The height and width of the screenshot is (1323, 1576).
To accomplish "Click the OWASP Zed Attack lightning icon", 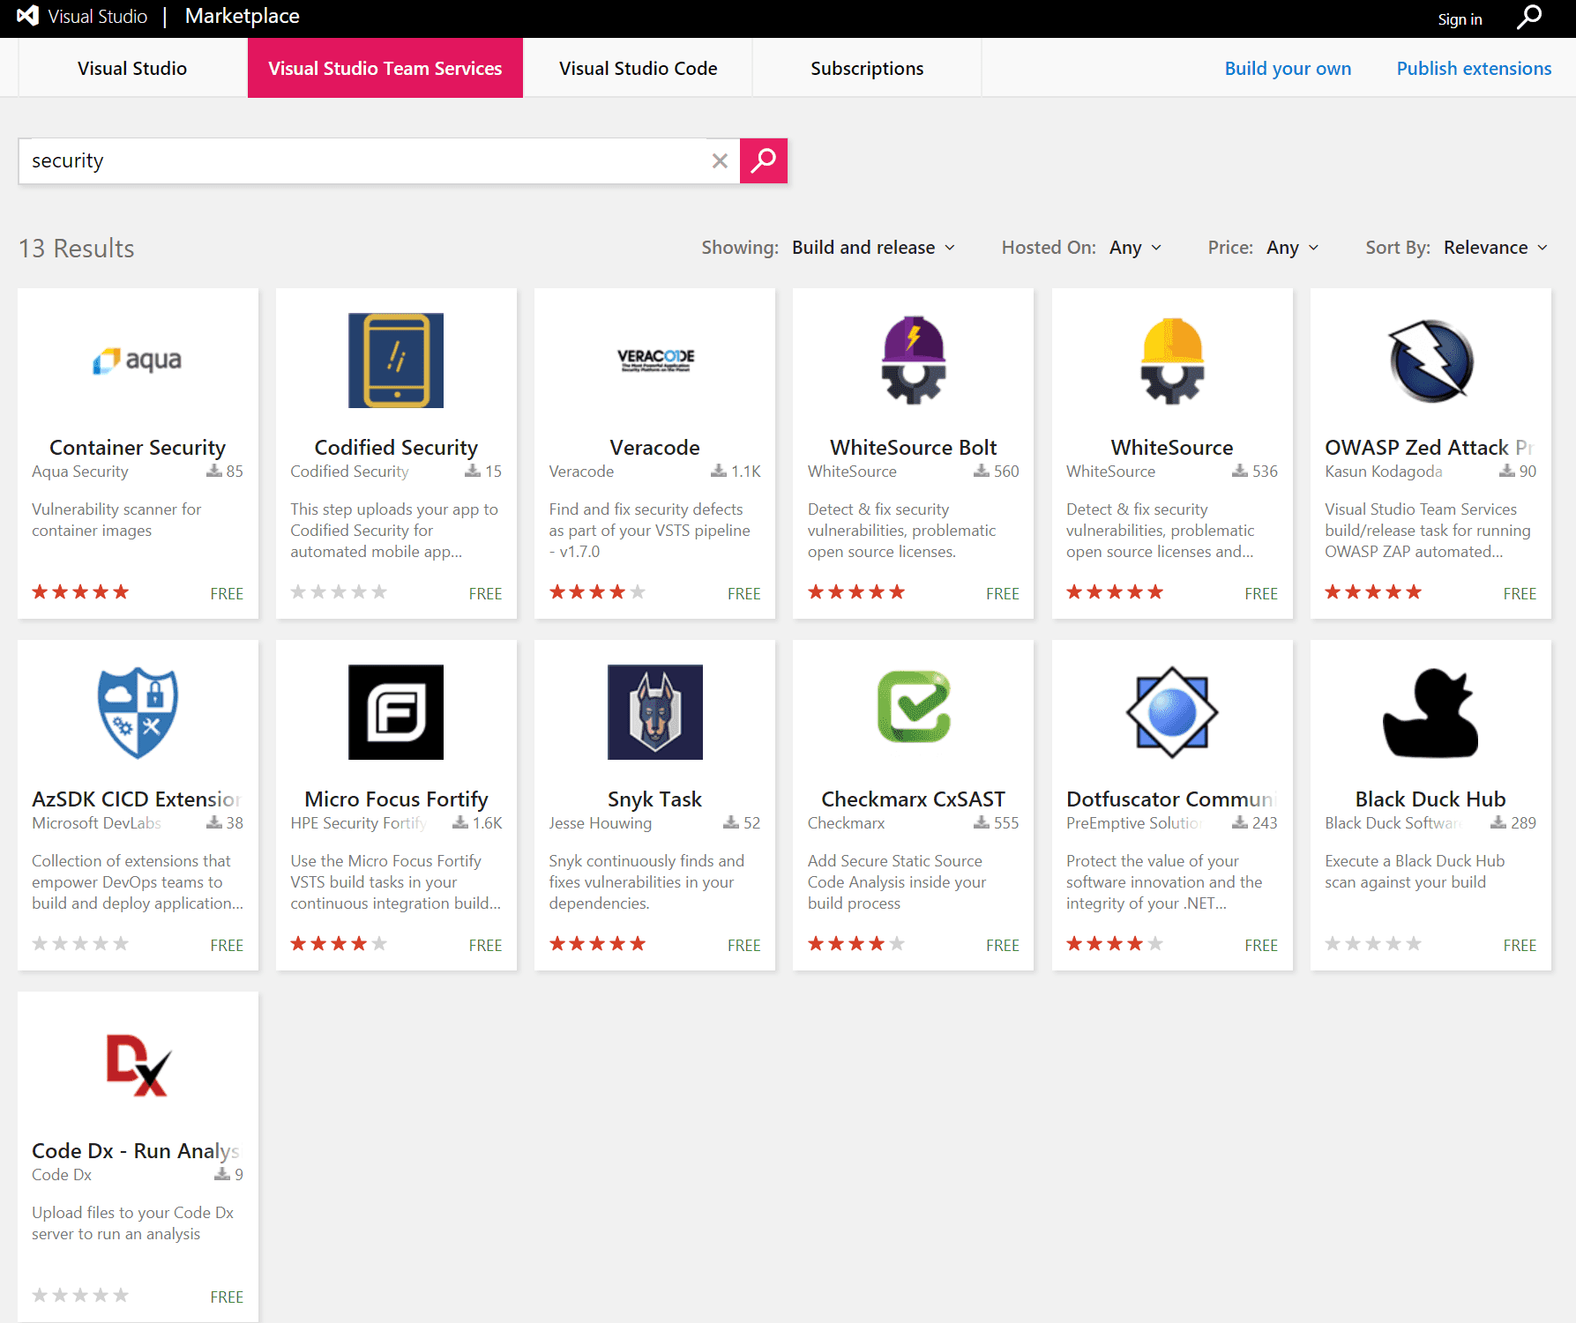I will pos(1430,360).
